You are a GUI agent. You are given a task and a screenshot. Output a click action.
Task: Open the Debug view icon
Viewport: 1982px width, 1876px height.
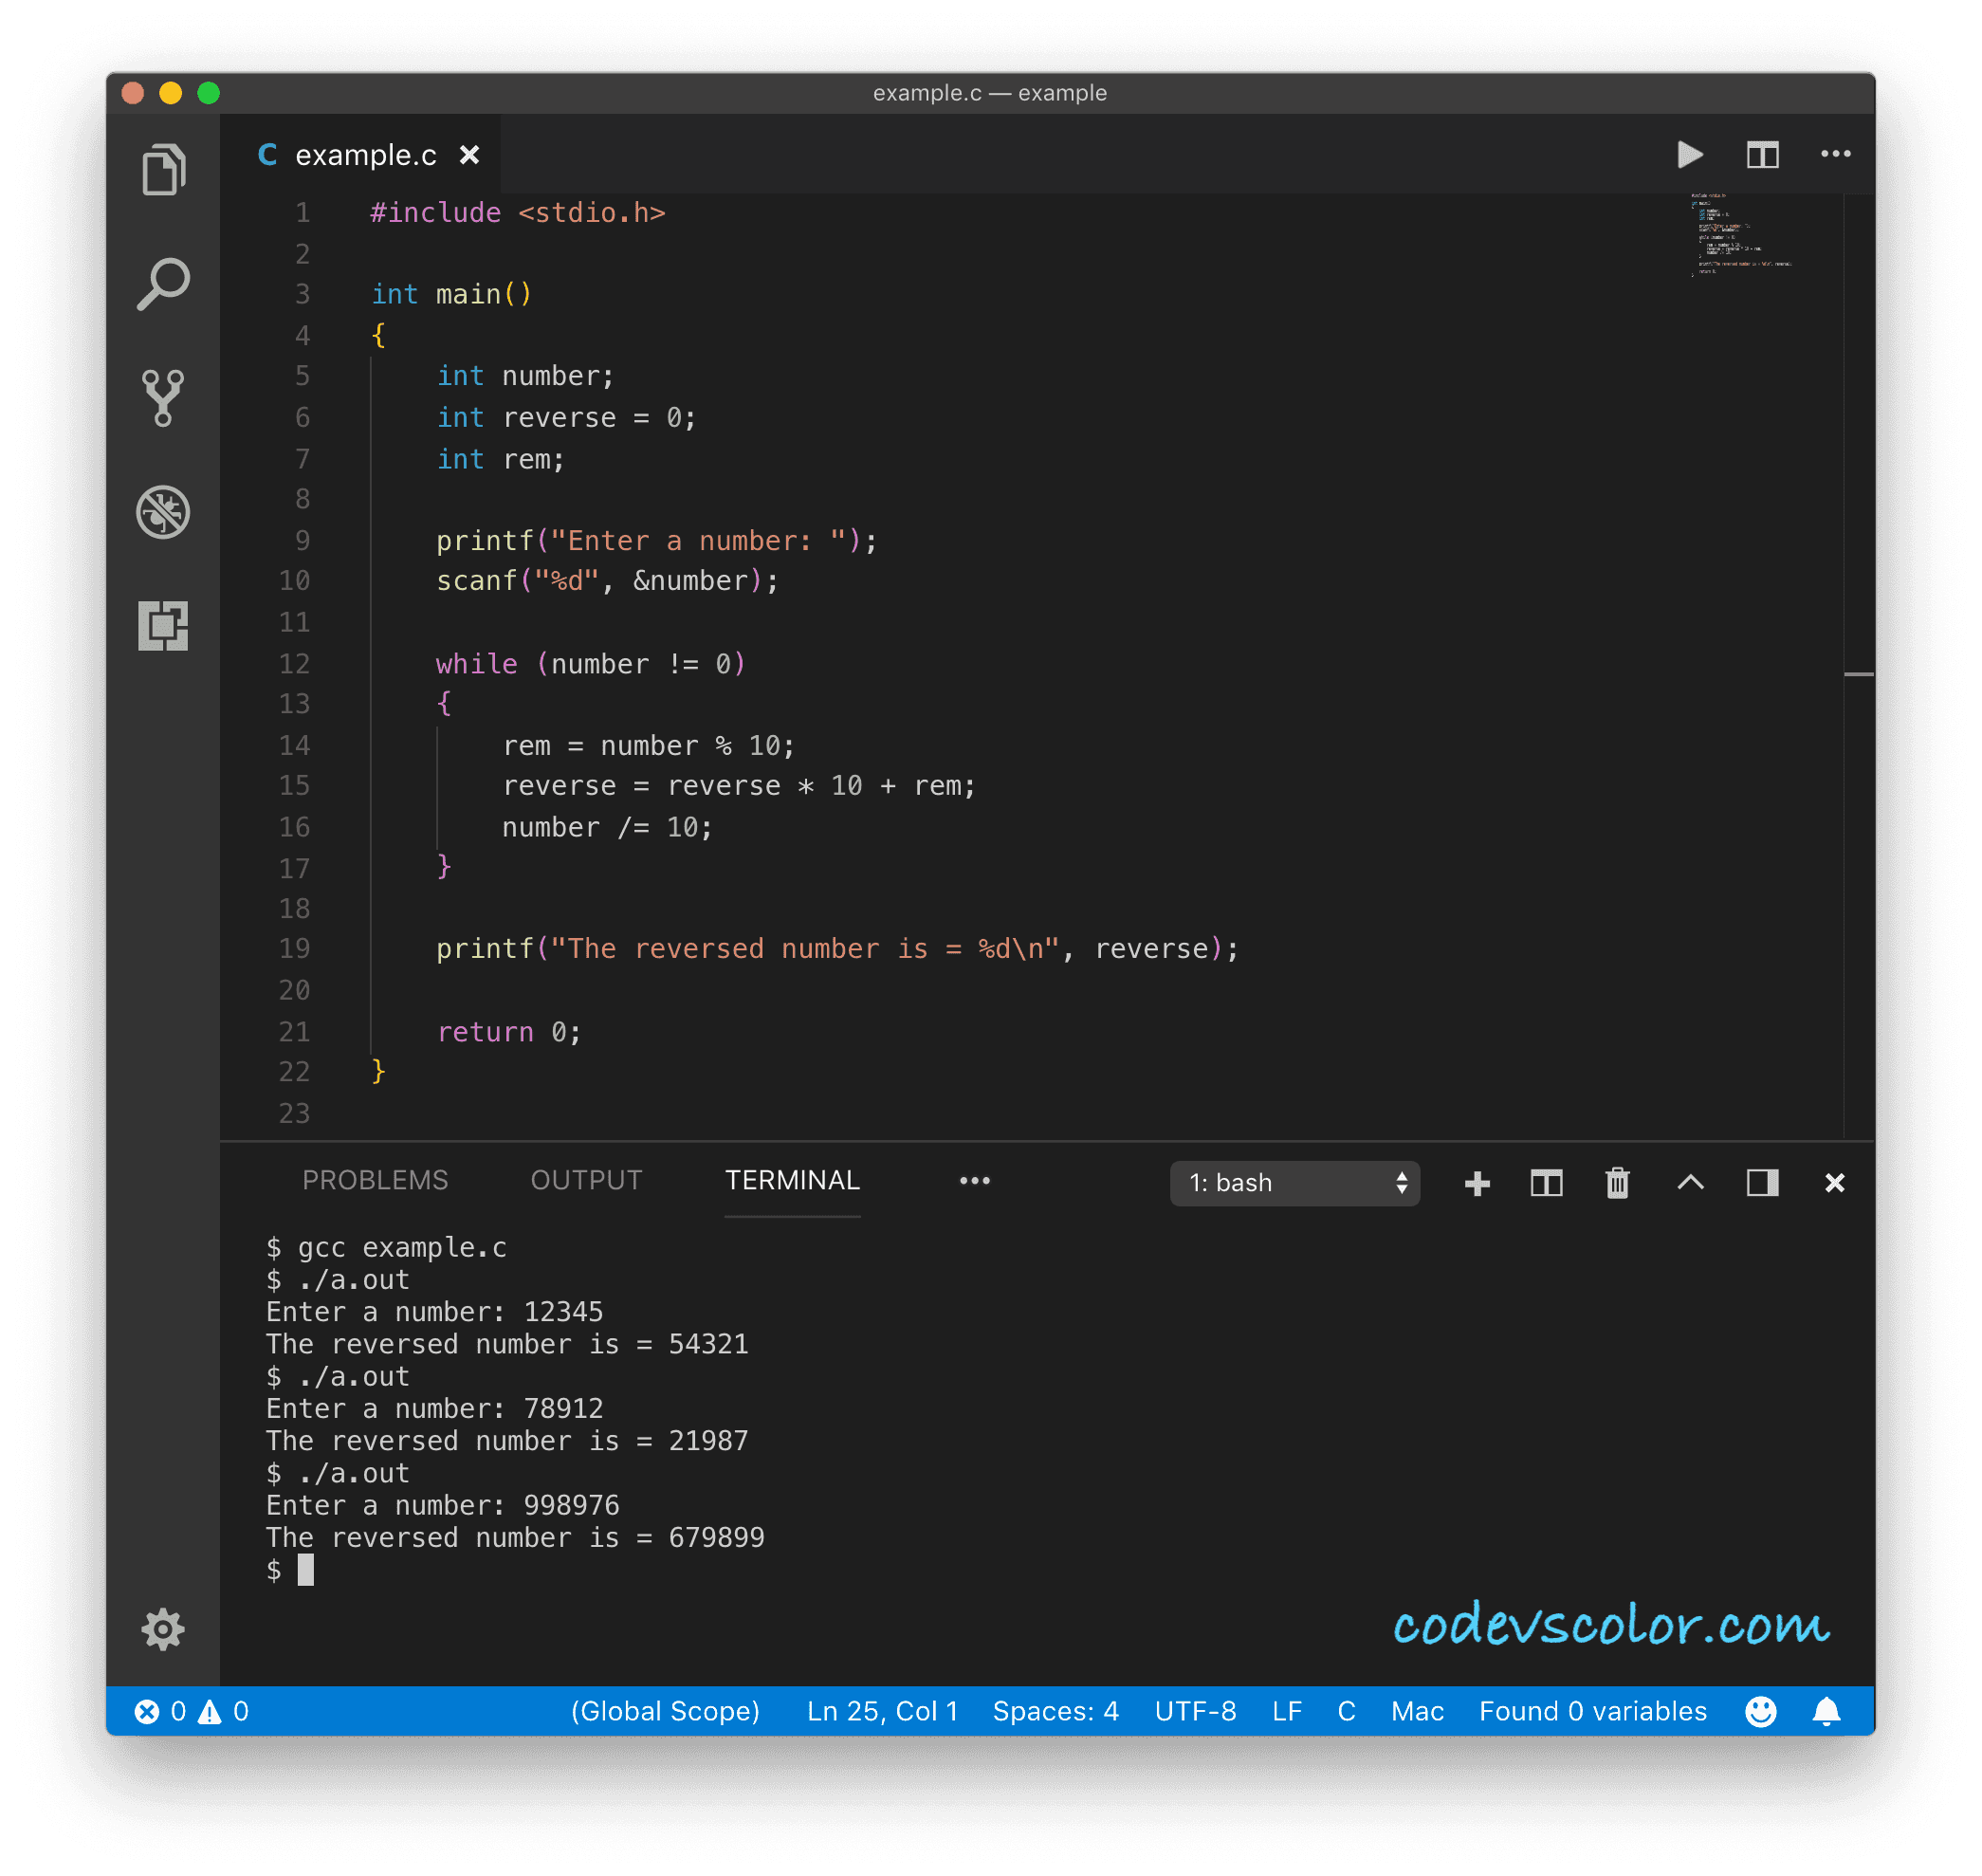point(163,512)
